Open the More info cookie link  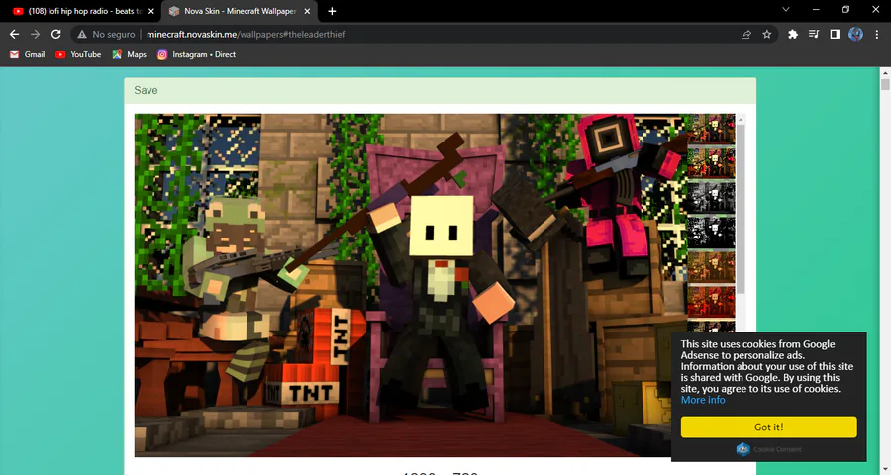click(703, 400)
